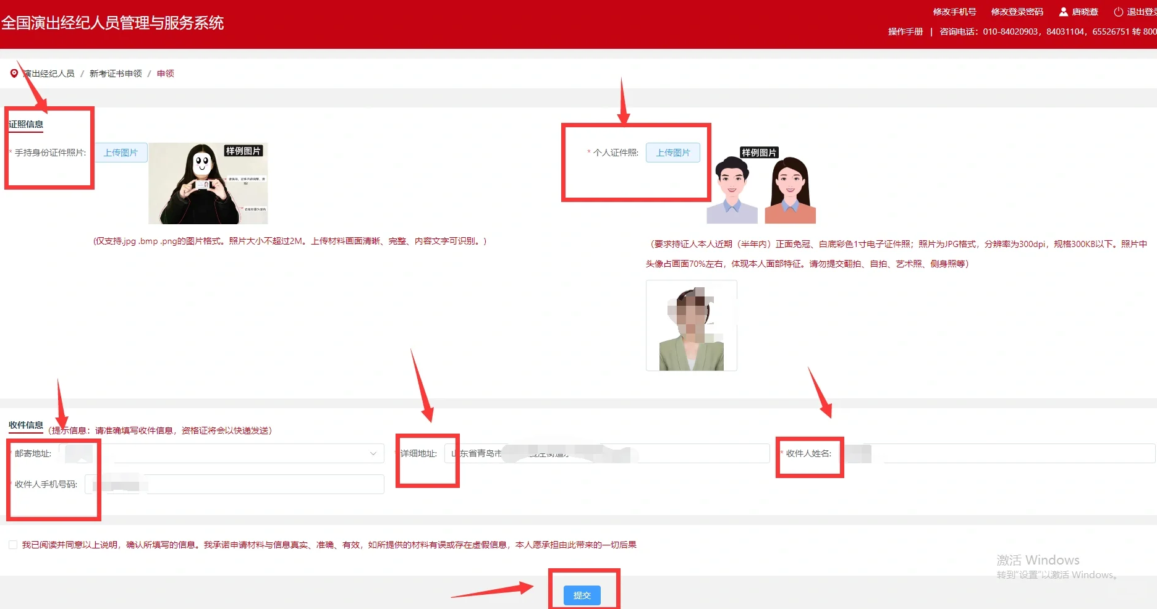This screenshot has width=1157, height=609.
Task: Click the location pin icon in breadcrumb
Action: tap(14, 73)
